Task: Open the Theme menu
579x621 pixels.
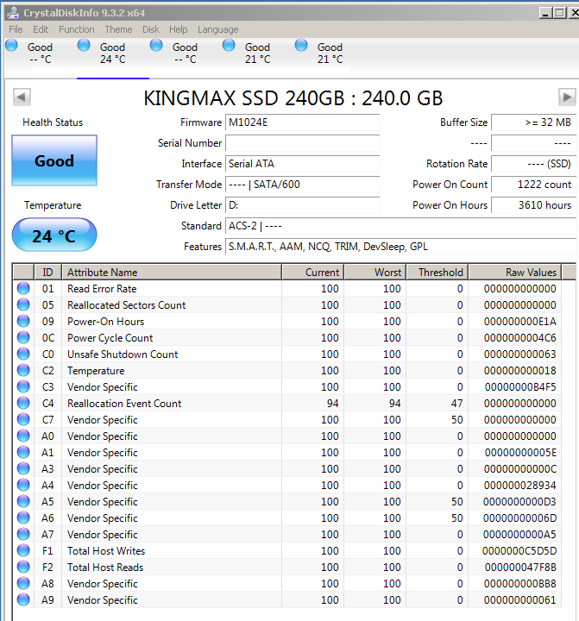Action: tap(118, 29)
